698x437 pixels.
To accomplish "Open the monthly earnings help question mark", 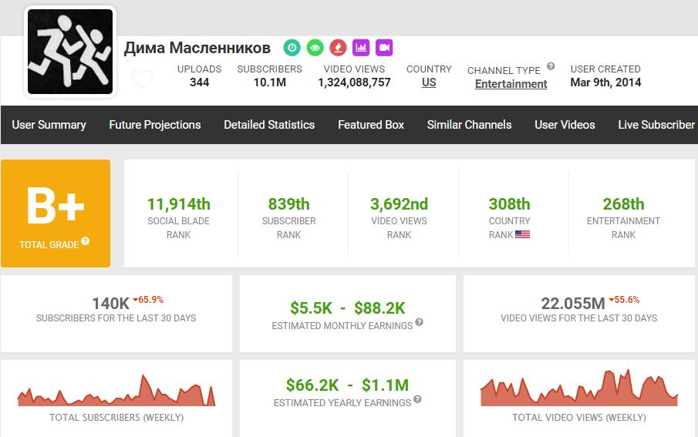I will pos(420,322).
